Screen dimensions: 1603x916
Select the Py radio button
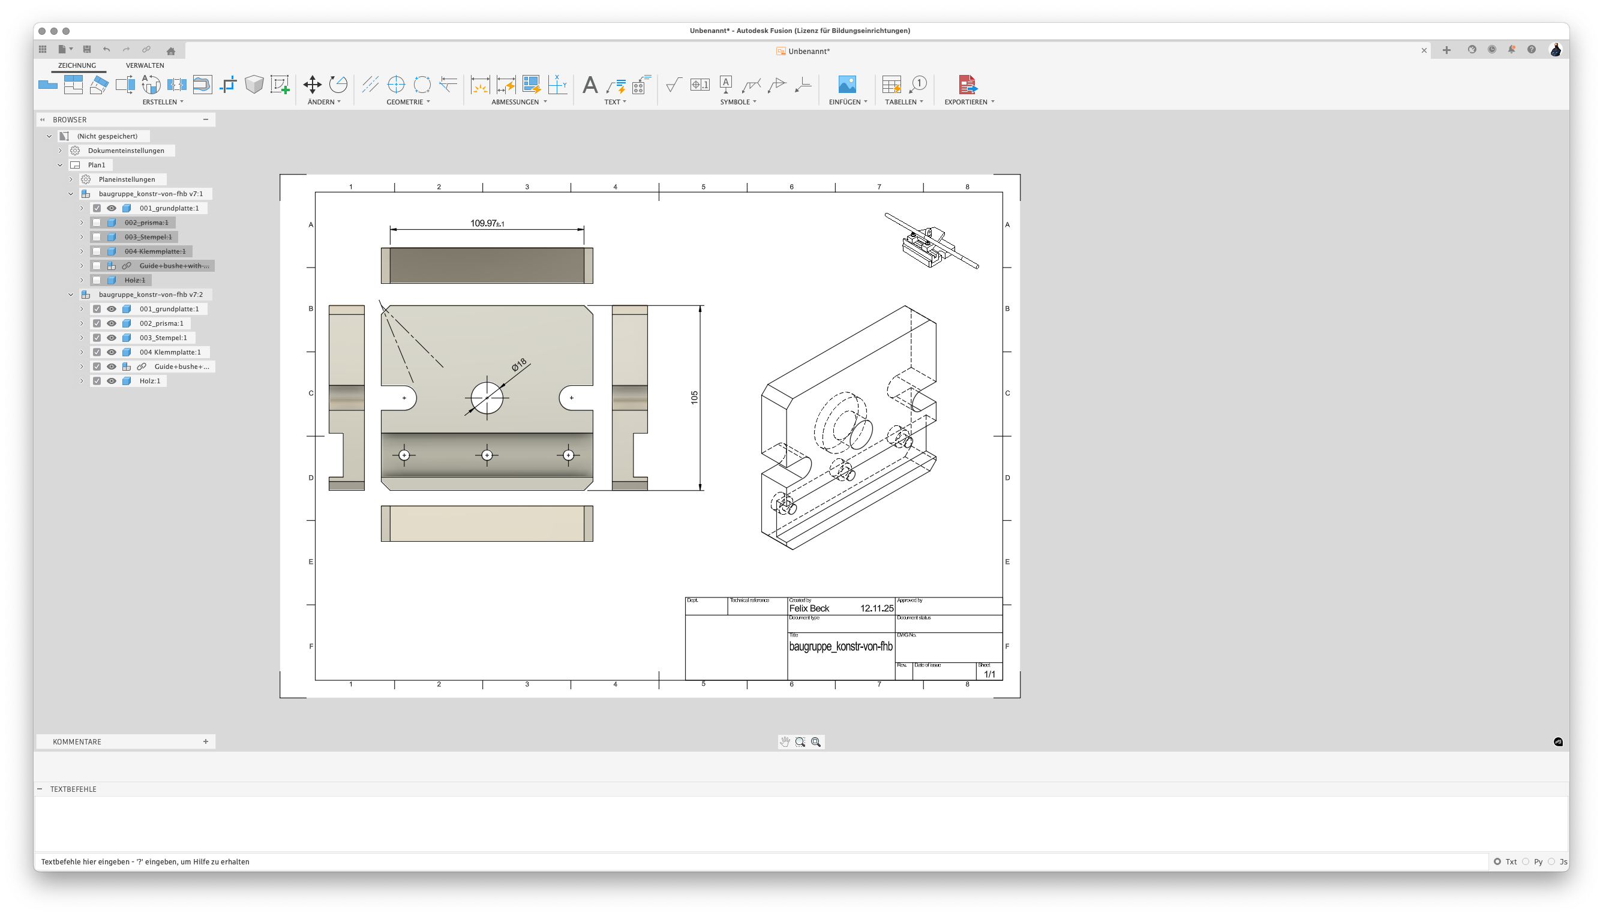(x=1526, y=862)
